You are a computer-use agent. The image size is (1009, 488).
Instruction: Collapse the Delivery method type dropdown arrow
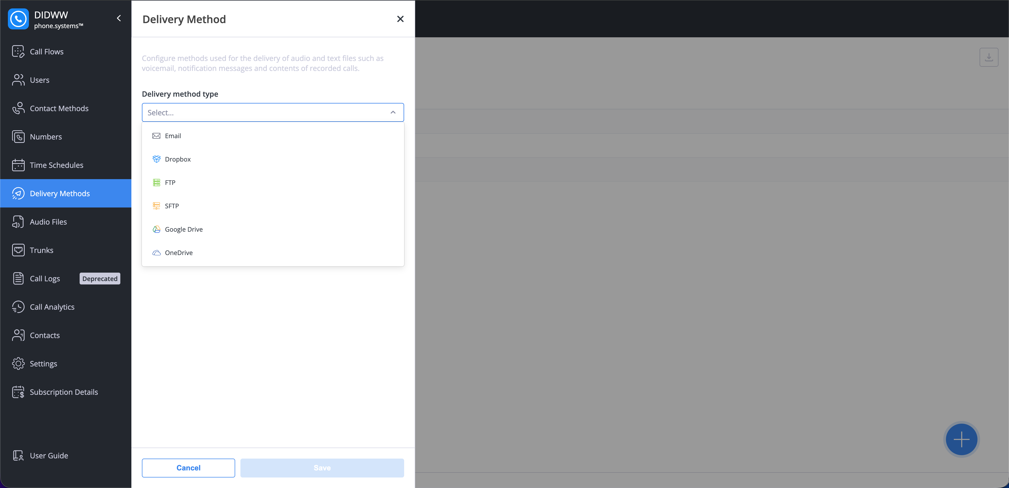pos(393,112)
